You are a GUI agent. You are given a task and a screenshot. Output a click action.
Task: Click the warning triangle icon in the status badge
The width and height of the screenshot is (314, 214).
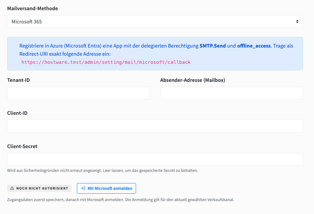click(12, 188)
